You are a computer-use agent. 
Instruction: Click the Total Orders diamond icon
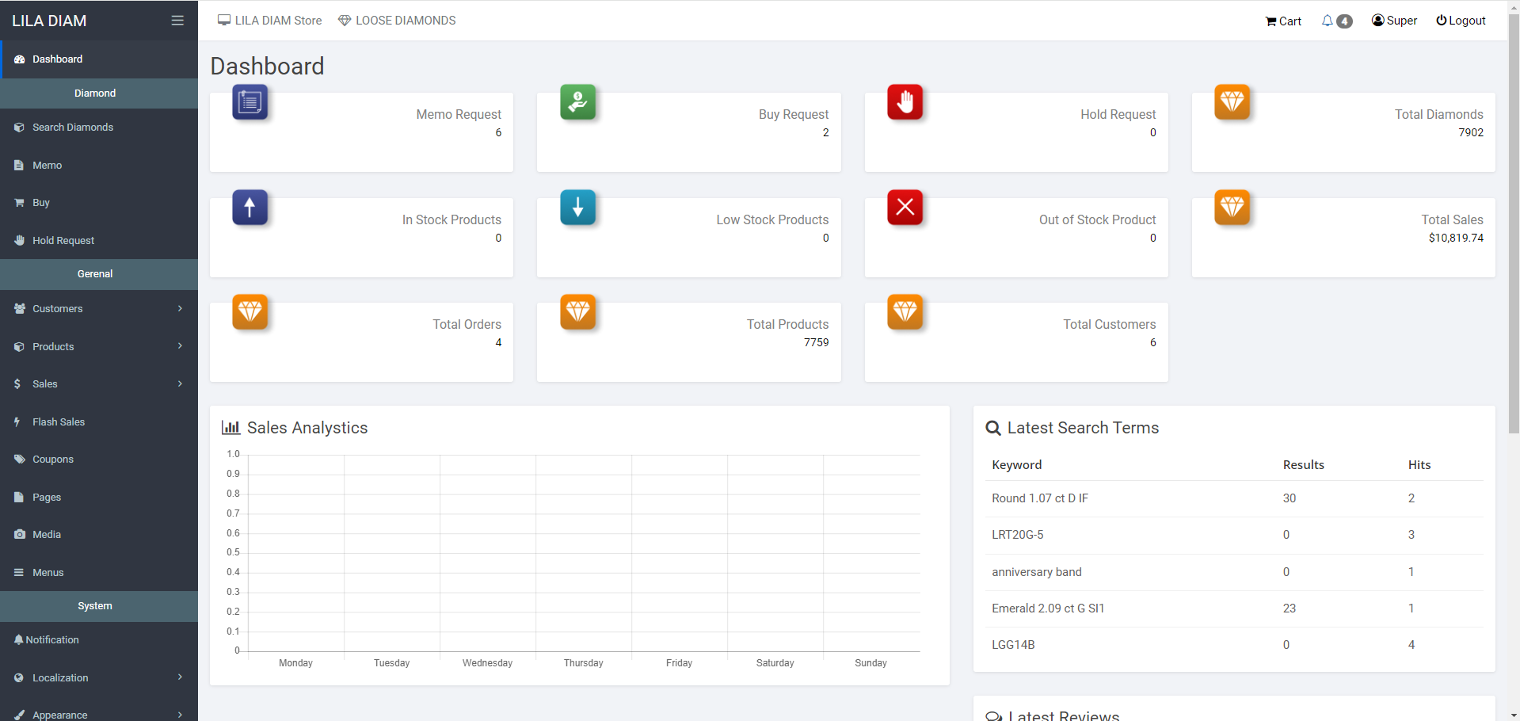click(250, 312)
